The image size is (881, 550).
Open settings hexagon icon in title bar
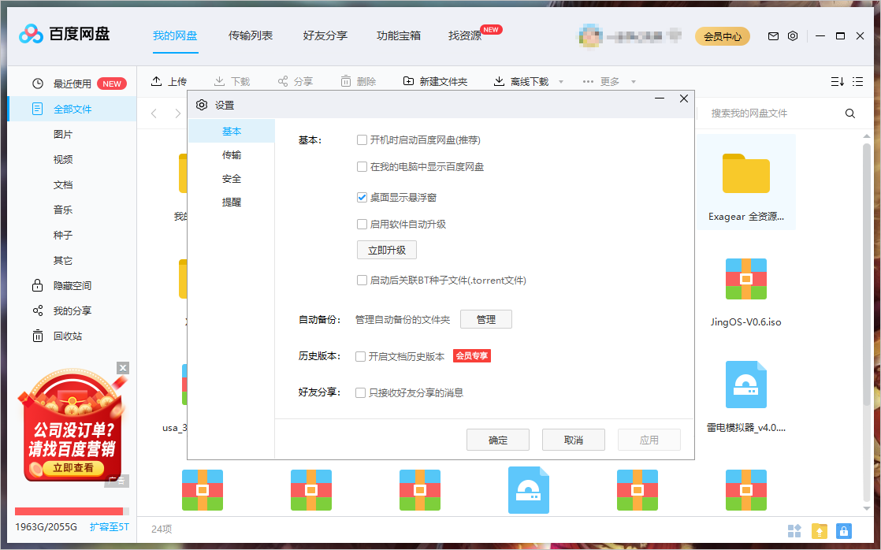[x=793, y=36]
